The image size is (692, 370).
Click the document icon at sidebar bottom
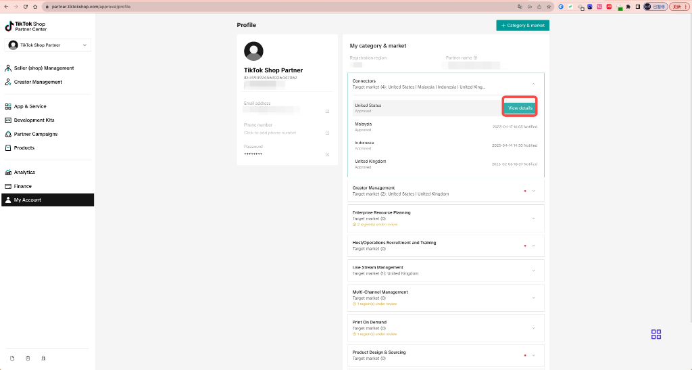12,358
